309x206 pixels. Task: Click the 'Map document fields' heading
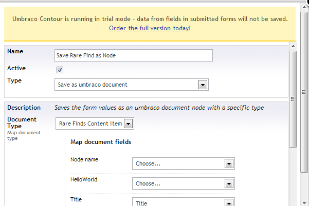click(x=101, y=142)
